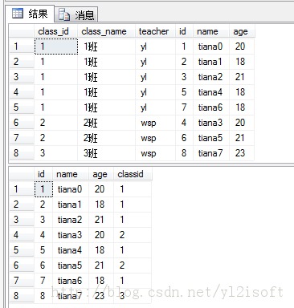Select the class_id column header
294x308 pixels.
pyautogui.click(x=56, y=31)
